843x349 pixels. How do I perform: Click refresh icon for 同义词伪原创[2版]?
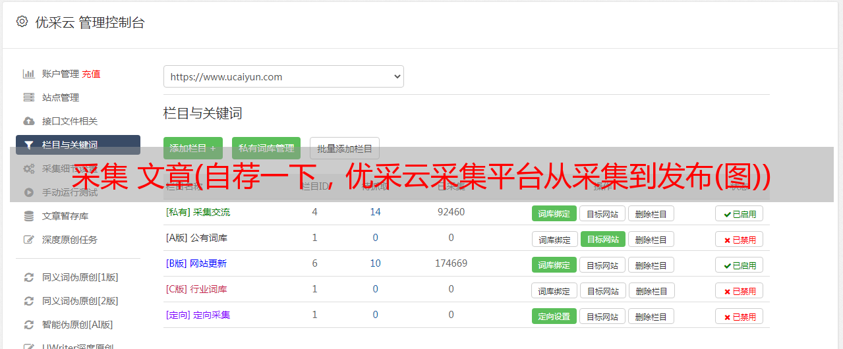(28, 301)
